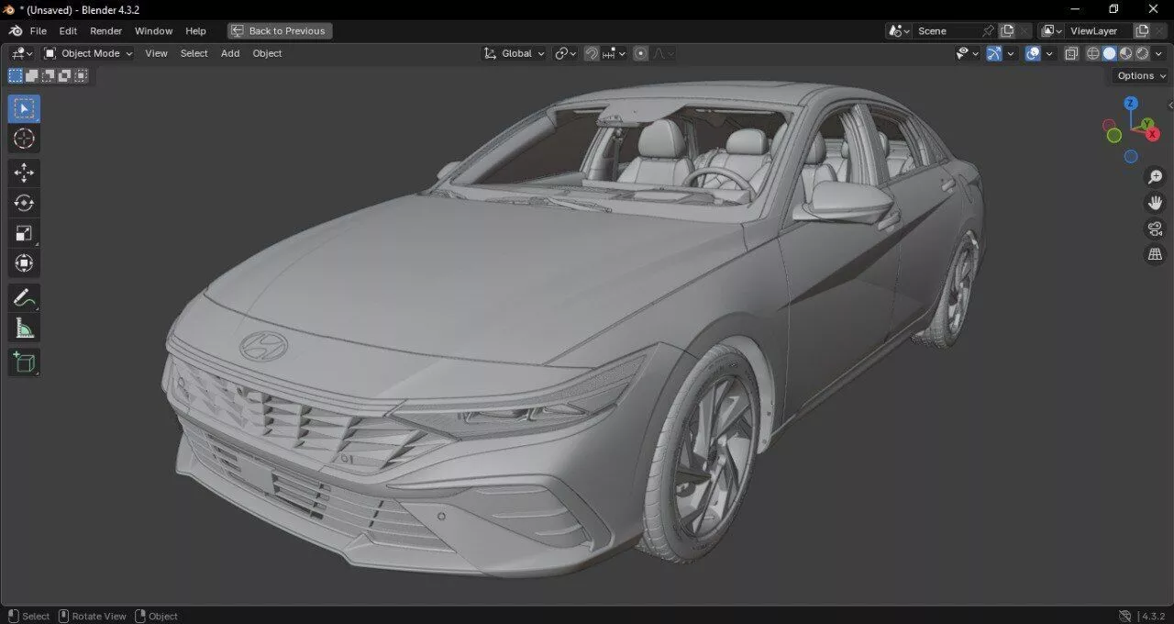Click the Back to Previous button
1174x624 pixels.
pyautogui.click(x=280, y=30)
